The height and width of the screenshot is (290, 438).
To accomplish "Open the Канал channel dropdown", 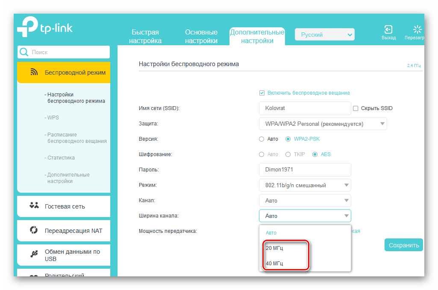I will tap(305, 200).
